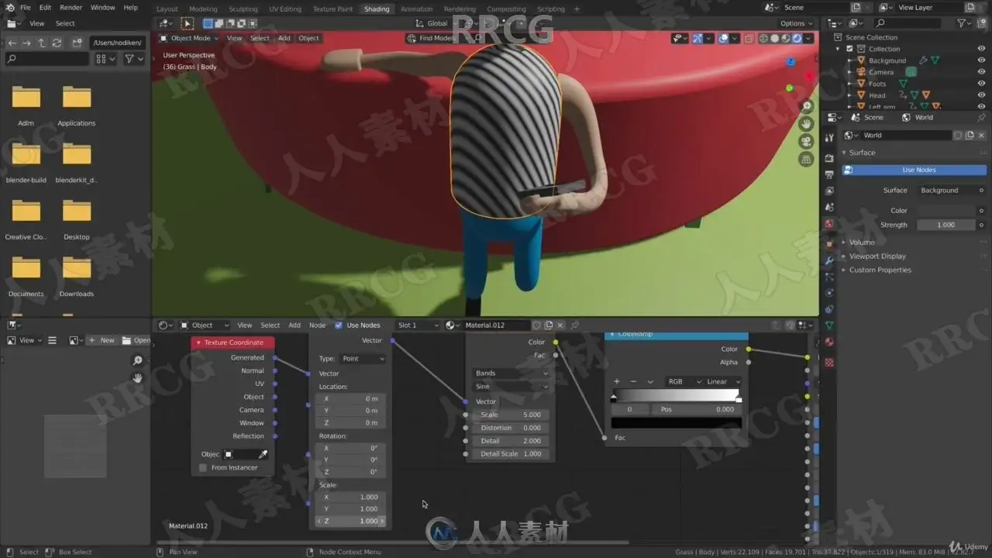Viewport: 992px width, 558px height.
Task: Open the black ColorRamp stop color swatch
Action: click(677, 423)
